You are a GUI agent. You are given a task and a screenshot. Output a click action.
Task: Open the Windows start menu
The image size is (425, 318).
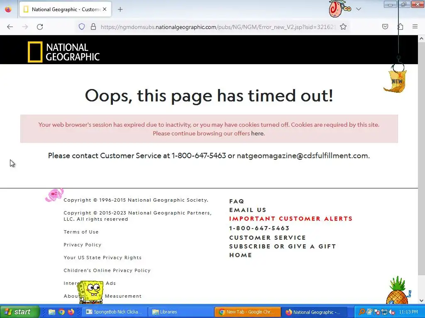tap(20, 312)
